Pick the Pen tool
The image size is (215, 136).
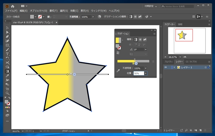coord(7,37)
